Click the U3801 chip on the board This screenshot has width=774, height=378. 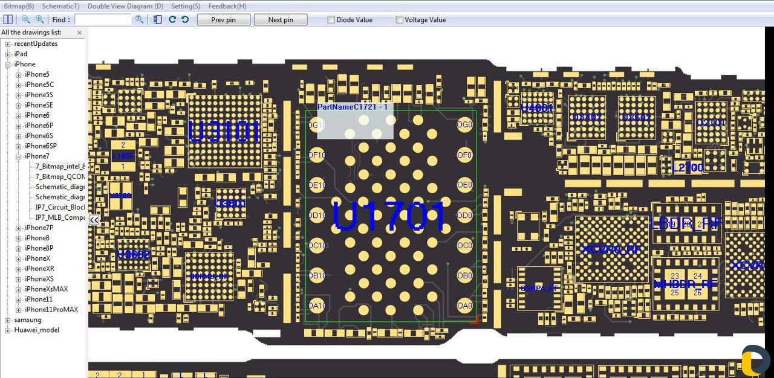pyautogui.click(x=230, y=203)
